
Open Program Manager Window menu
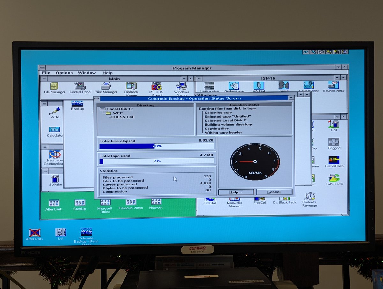click(x=87, y=73)
